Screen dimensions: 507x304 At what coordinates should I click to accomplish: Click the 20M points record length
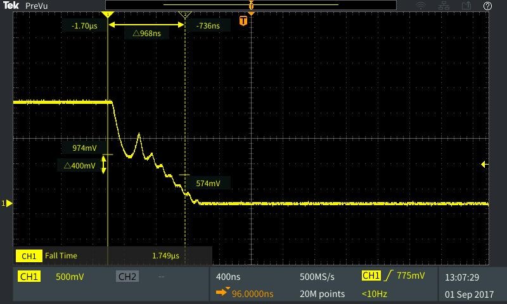point(322,294)
